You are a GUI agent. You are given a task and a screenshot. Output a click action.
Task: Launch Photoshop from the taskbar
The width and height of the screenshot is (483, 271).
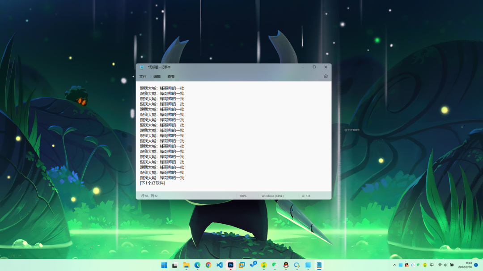click(x=230, y=265)
